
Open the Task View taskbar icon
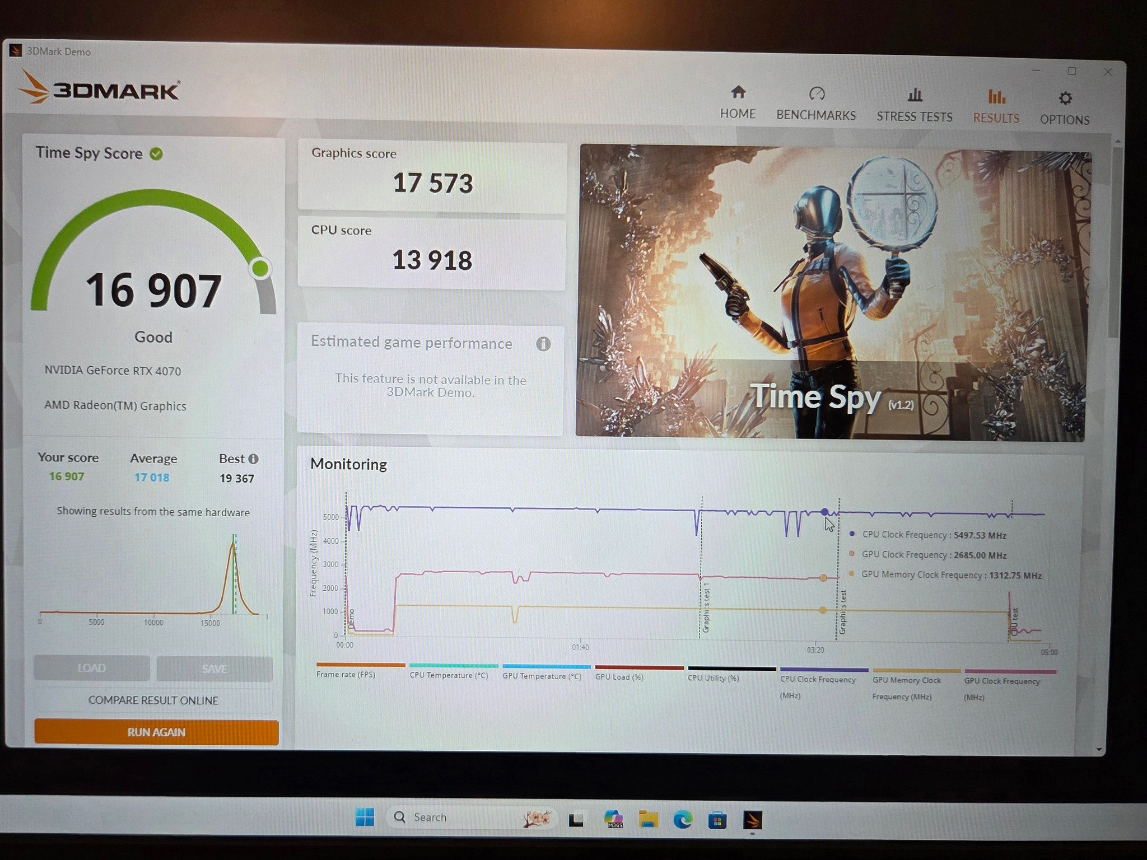576,820
